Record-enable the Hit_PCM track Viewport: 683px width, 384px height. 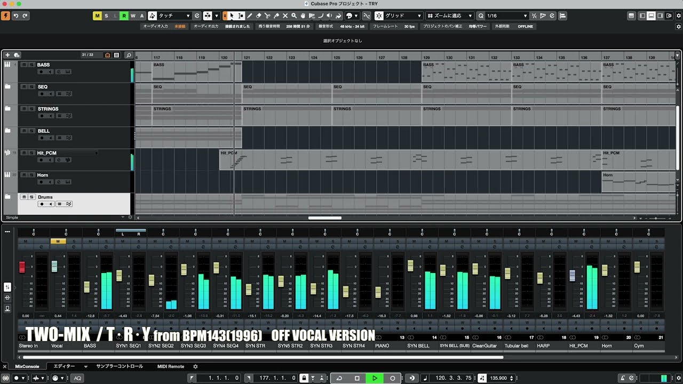tap(41, 160)
